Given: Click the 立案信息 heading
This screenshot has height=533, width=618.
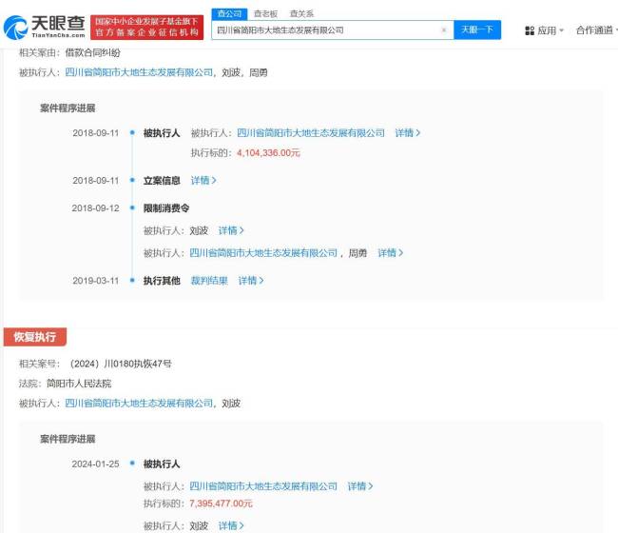Looking at the screenshot, I should [x=162, y=180].
